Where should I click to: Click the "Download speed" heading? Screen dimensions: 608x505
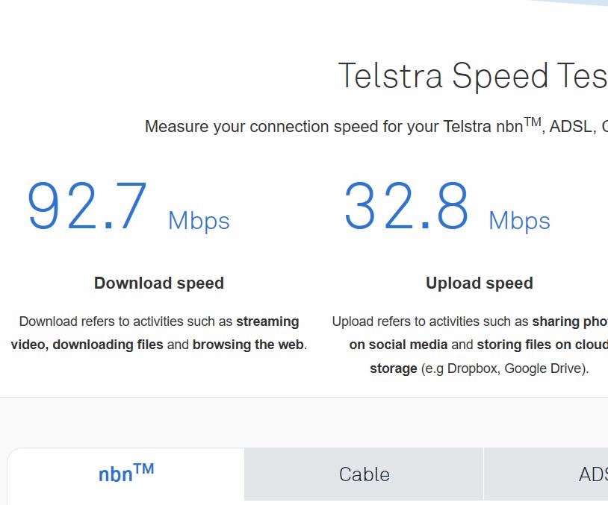[159, 283]
